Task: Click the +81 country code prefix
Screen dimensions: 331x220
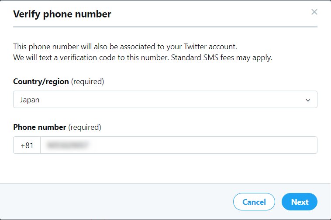Action: pos(27,146)
